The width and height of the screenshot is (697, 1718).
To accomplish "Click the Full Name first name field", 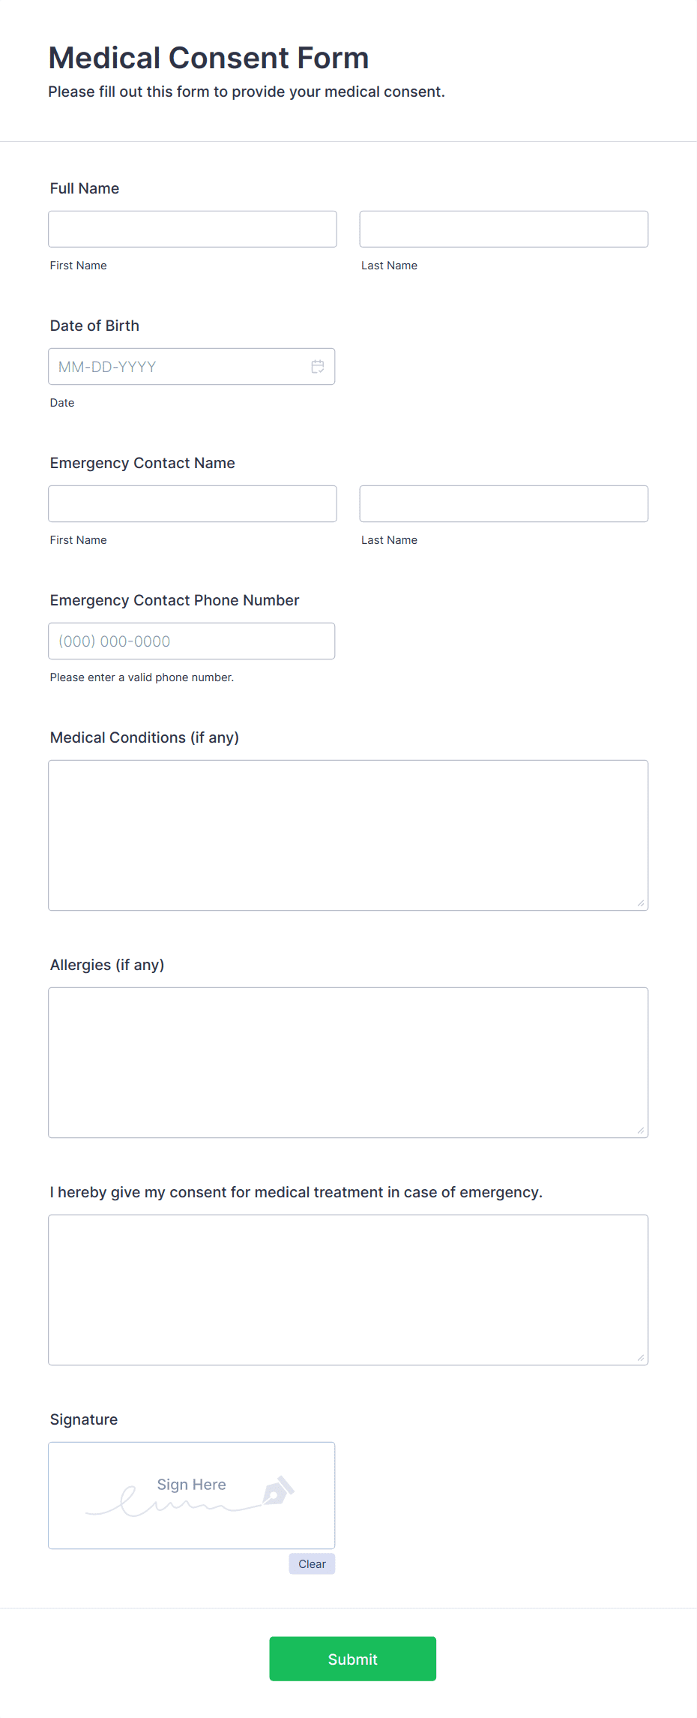I will 193,229.
